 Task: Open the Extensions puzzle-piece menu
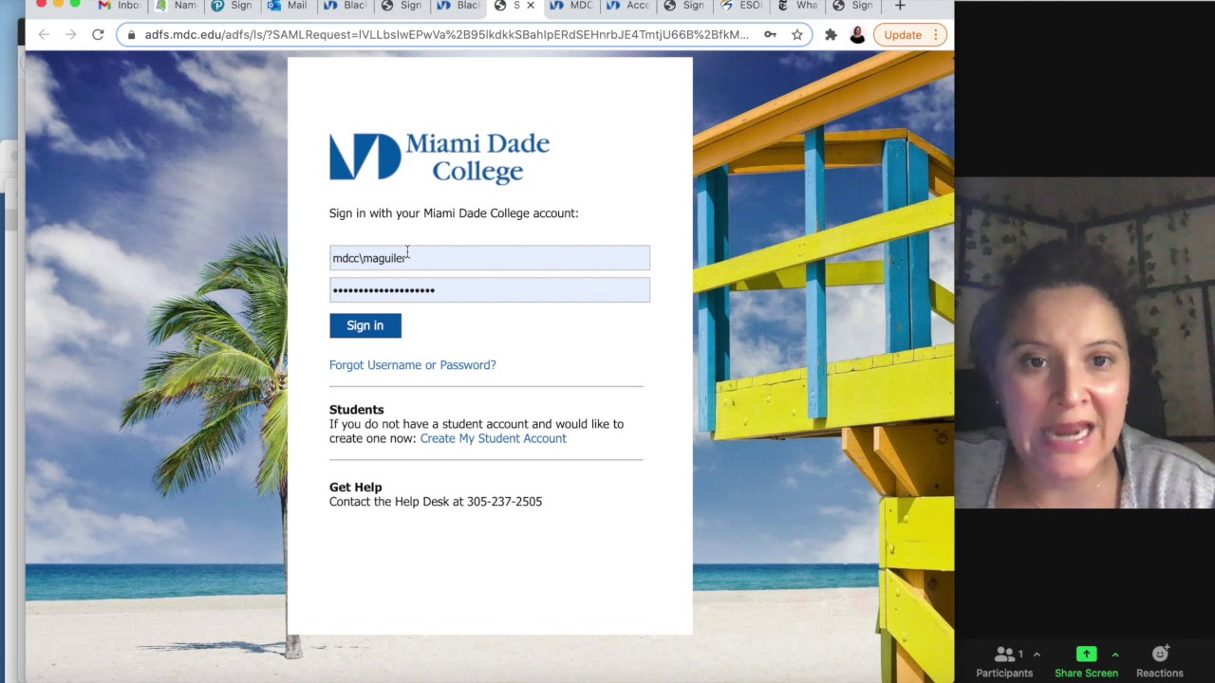(x=831, y=35)
